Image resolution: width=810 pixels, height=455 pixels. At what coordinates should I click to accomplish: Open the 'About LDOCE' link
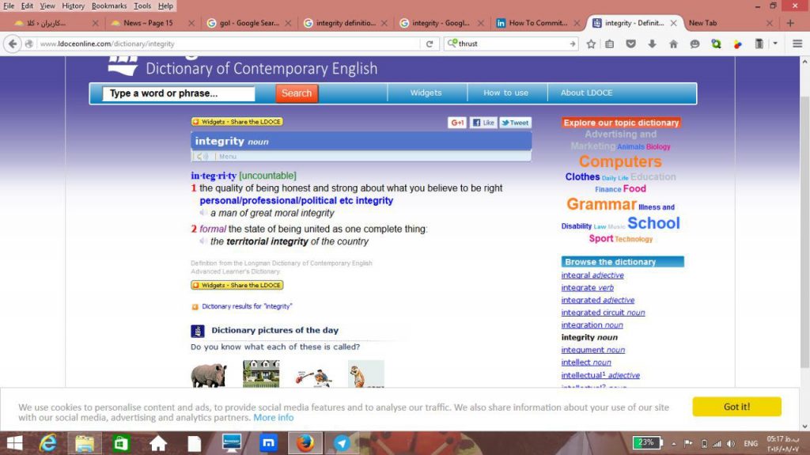click(x=586, y=93)
